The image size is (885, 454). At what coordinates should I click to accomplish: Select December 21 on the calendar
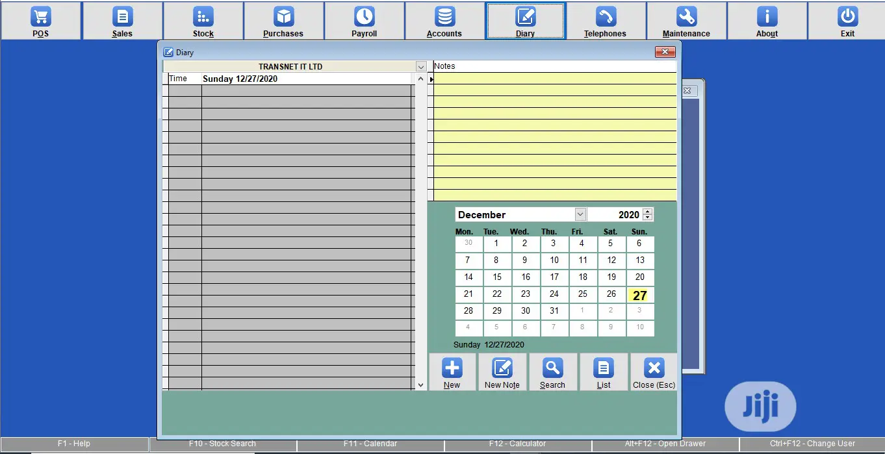pos(468,294)
